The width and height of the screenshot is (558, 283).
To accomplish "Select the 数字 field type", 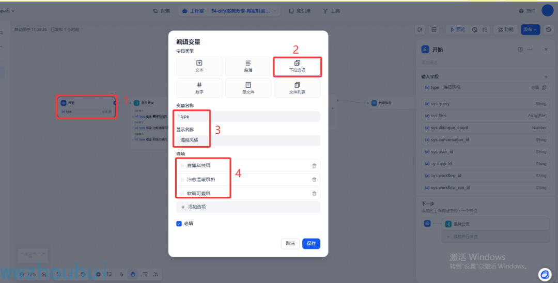I will coord(199,88).
